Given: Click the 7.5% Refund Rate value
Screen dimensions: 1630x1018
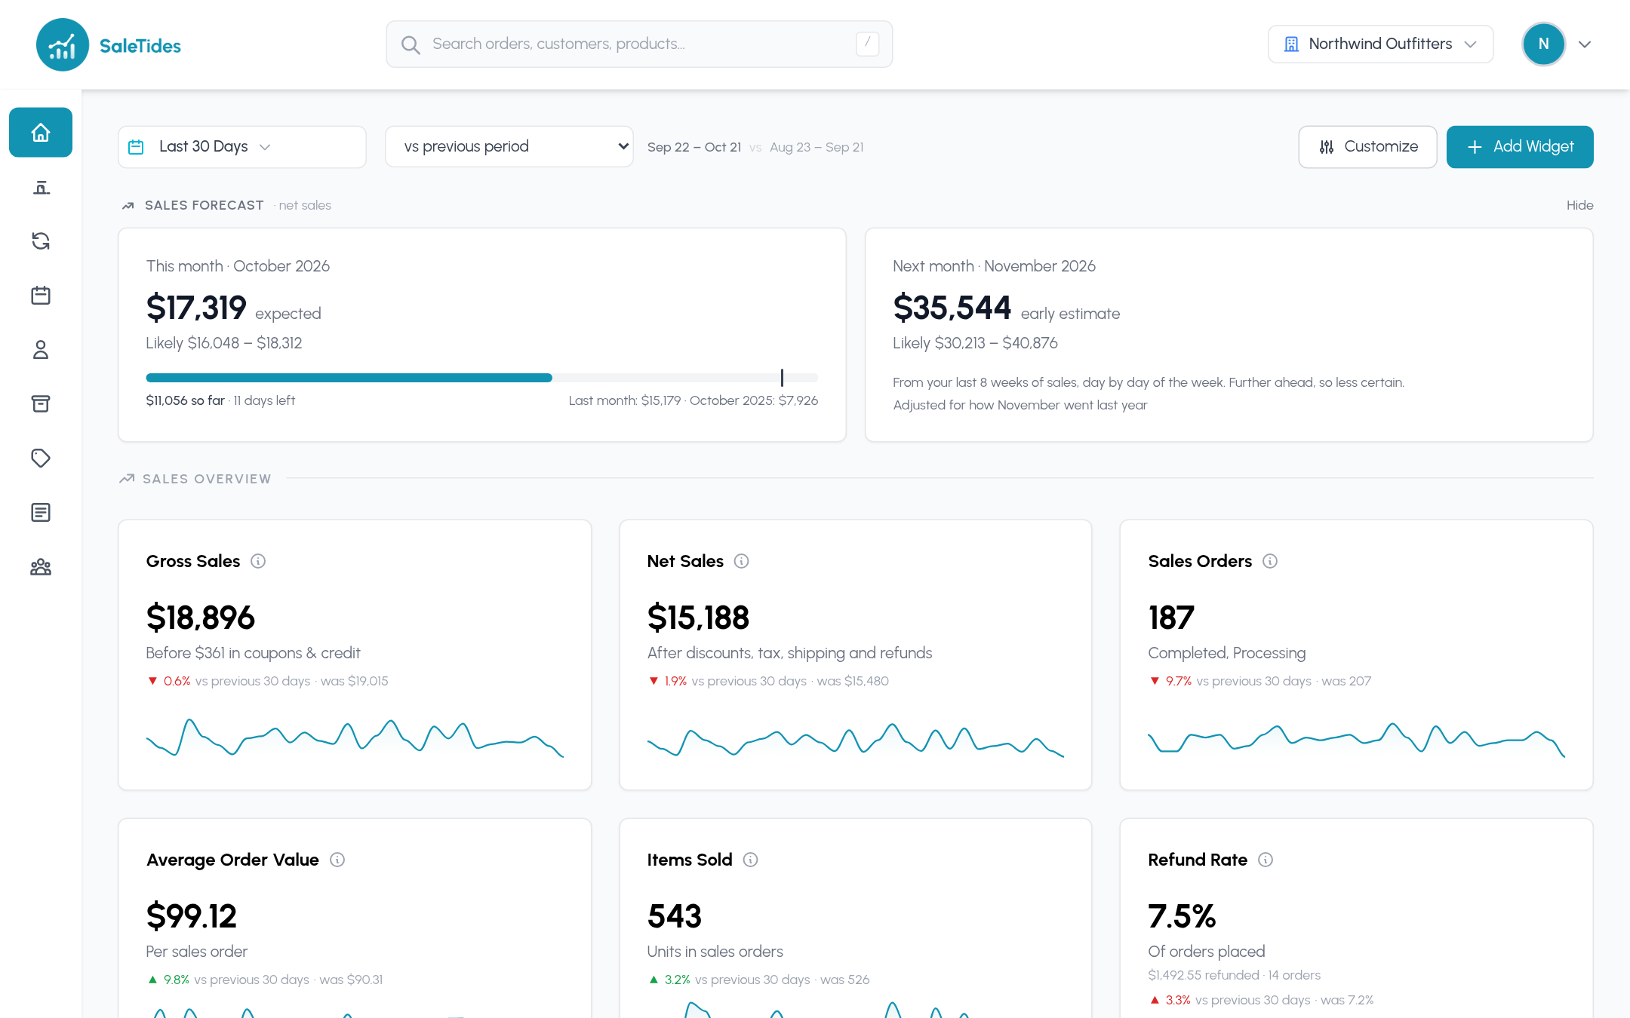Looking at the screenshot, I should (x=1182, y=916).
